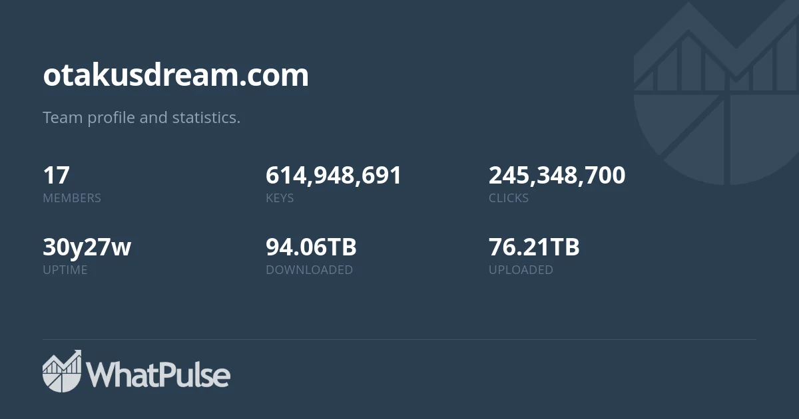Click the UPTIME label
The height and width of the screenshot is (419, 799).
[x=65, y=270]
